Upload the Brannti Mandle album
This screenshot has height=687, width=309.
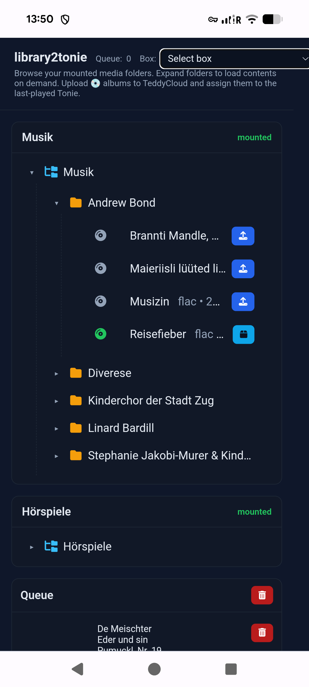click(x=243, y=236)
